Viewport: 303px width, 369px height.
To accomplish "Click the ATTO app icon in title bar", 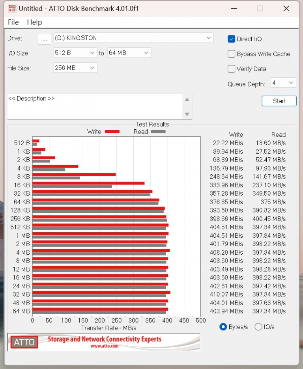I will 12,8.
